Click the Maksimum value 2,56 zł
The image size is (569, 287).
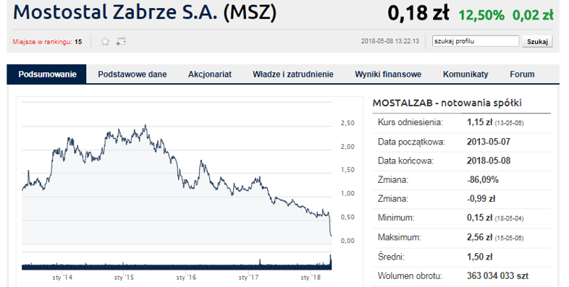point(479,237)
